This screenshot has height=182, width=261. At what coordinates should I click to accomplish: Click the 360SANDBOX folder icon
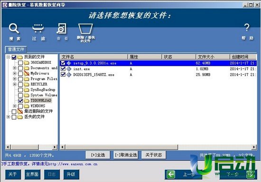[26, 63]
